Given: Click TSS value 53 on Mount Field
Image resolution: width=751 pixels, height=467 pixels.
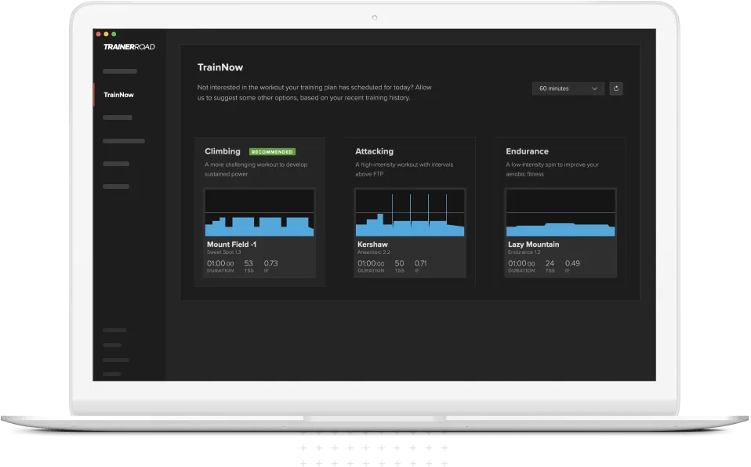Looking at the screenshot, I should (249, 263).
